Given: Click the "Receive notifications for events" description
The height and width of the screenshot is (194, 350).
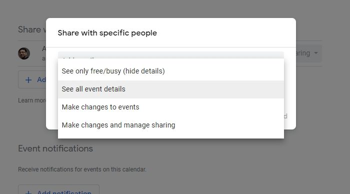Looking at the screenshot, I should pos(82,169).
